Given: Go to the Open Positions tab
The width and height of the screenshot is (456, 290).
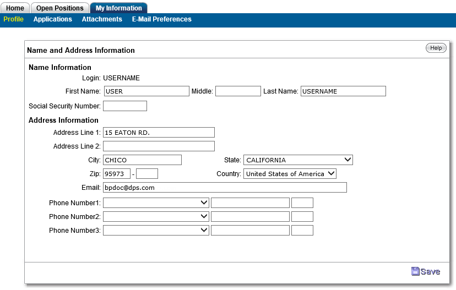Looking at the screenshot, I should click(60, 8).
